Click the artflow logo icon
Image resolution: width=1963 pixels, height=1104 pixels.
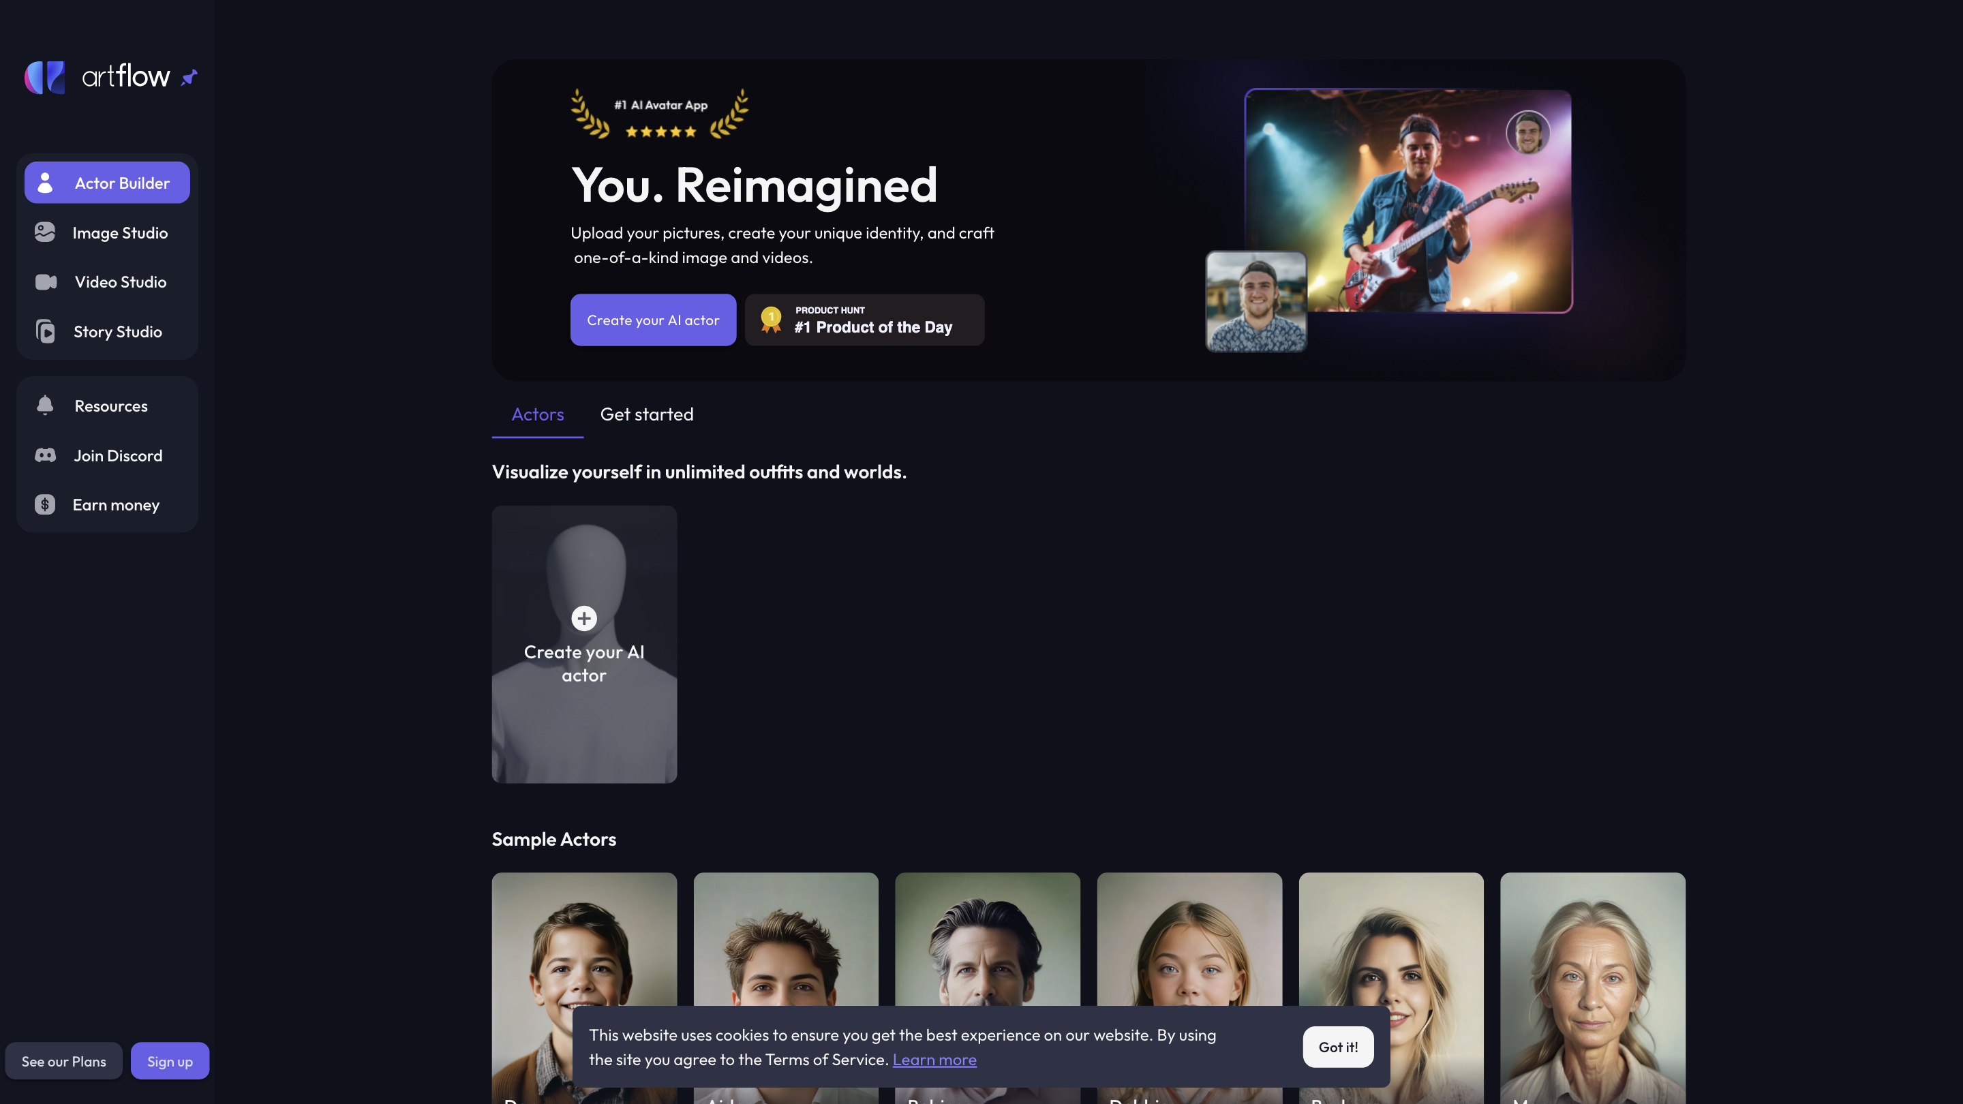[x=45, y=77]
